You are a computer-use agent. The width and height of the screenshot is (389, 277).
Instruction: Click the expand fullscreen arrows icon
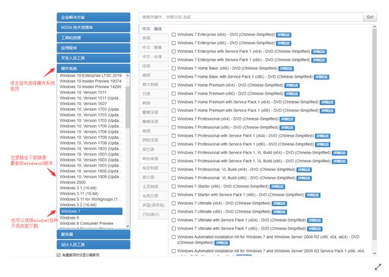point(377,266)
